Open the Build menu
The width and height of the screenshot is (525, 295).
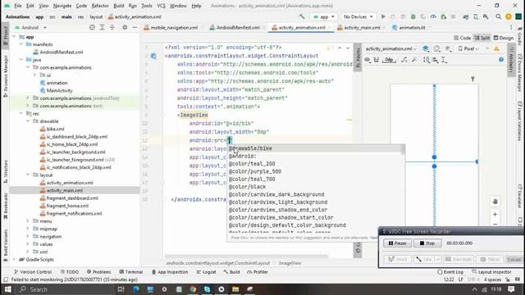click(x=118, y=6)
